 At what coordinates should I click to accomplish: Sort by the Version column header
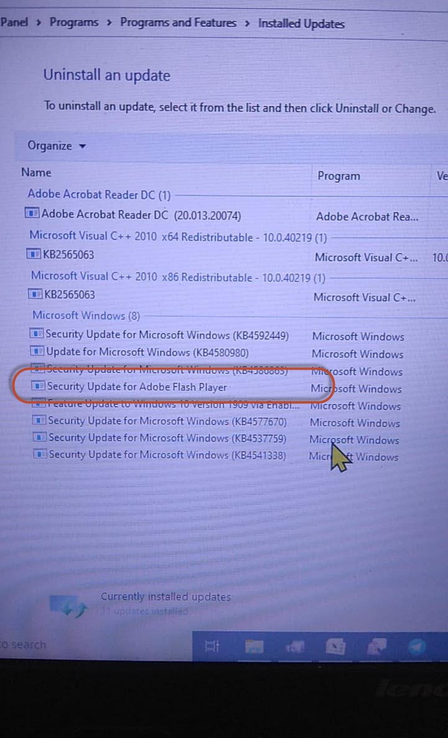point(441,176)
